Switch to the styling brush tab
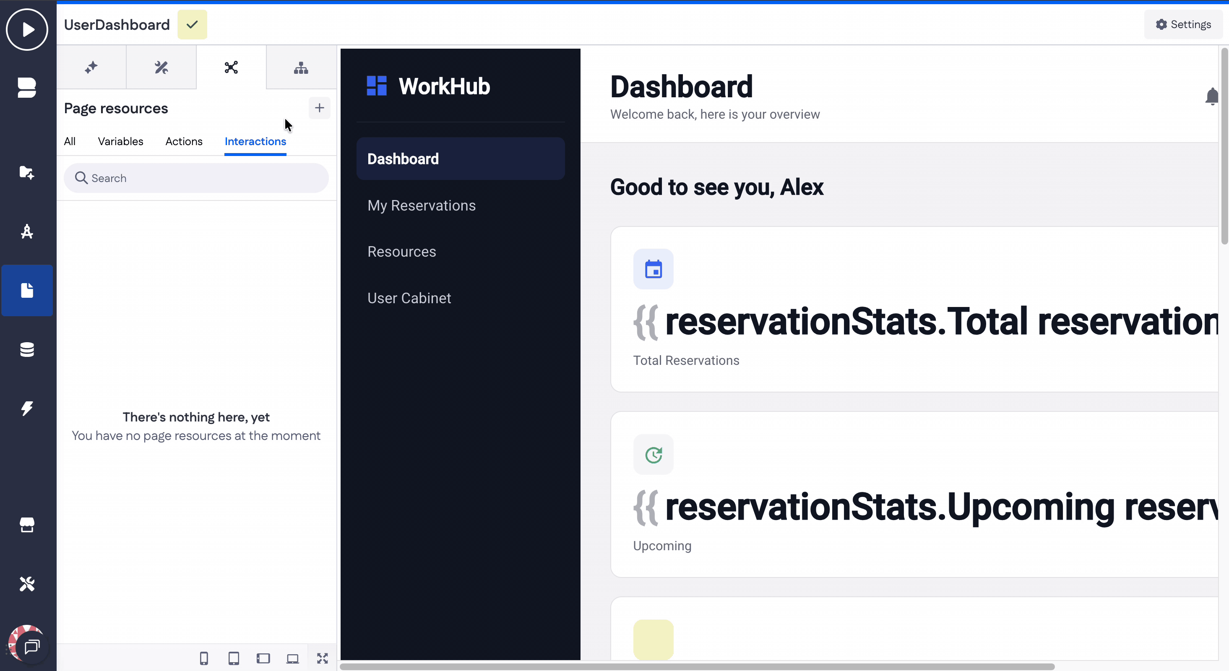The image size is (1229, 671). pyautogui.click(x=161, y=67)
